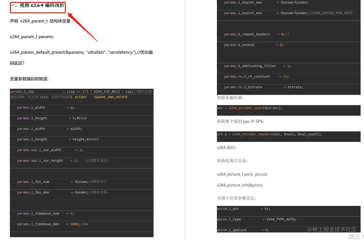Screen dimensions: 364x240
Task: Click the 'x264_encoder_headers' code line
Action: [269, 134]
